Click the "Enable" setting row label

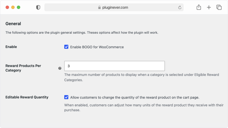click(11, 47)
